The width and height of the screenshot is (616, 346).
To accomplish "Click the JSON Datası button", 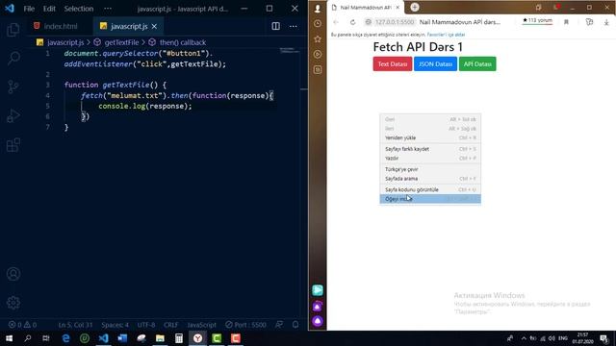I will coord(435,64).
